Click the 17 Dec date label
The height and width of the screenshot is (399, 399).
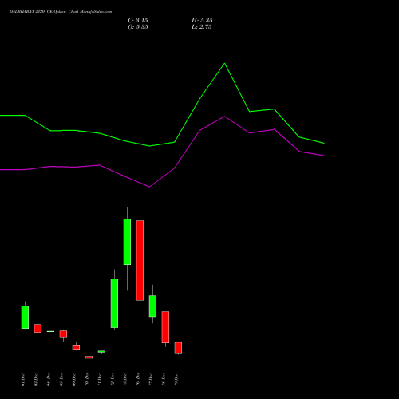pos(151,380)
